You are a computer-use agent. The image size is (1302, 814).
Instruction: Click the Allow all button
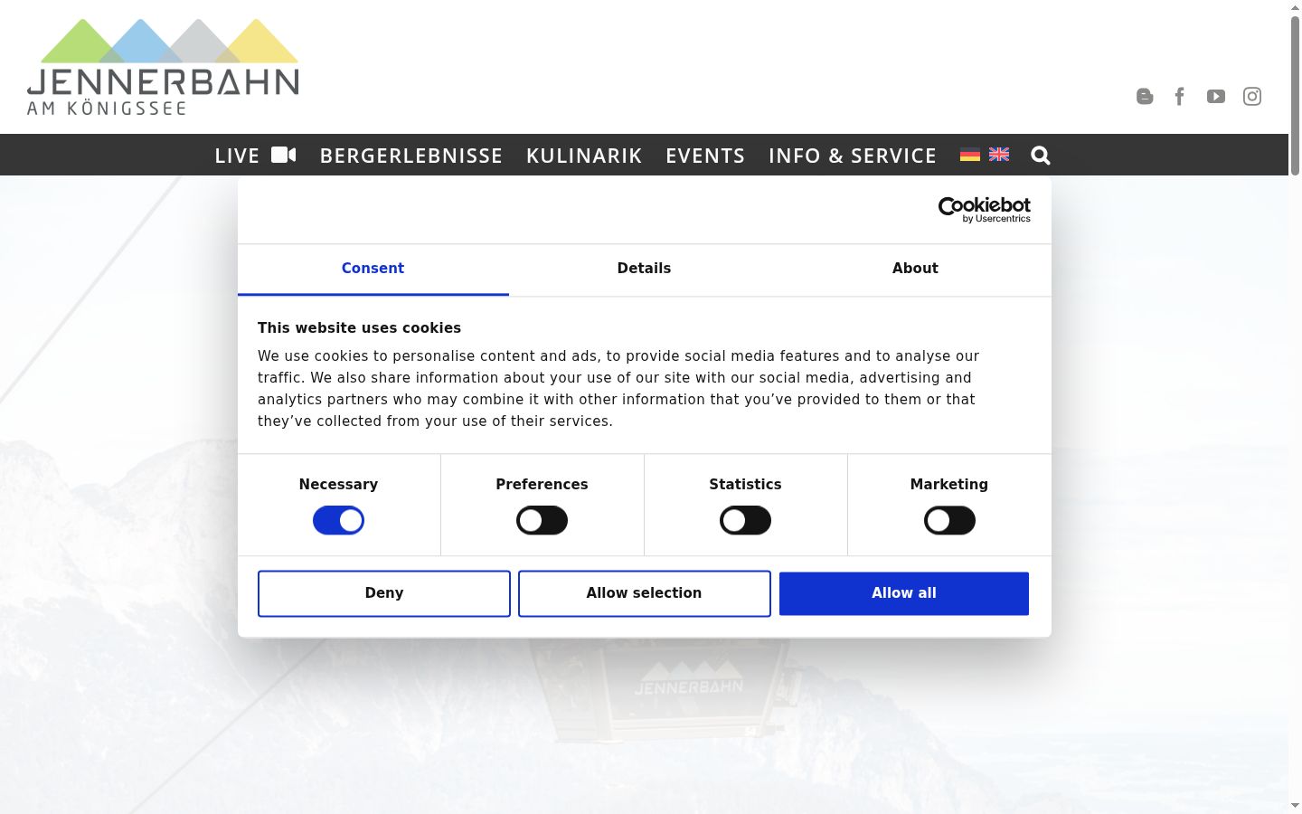coord(904,593)
